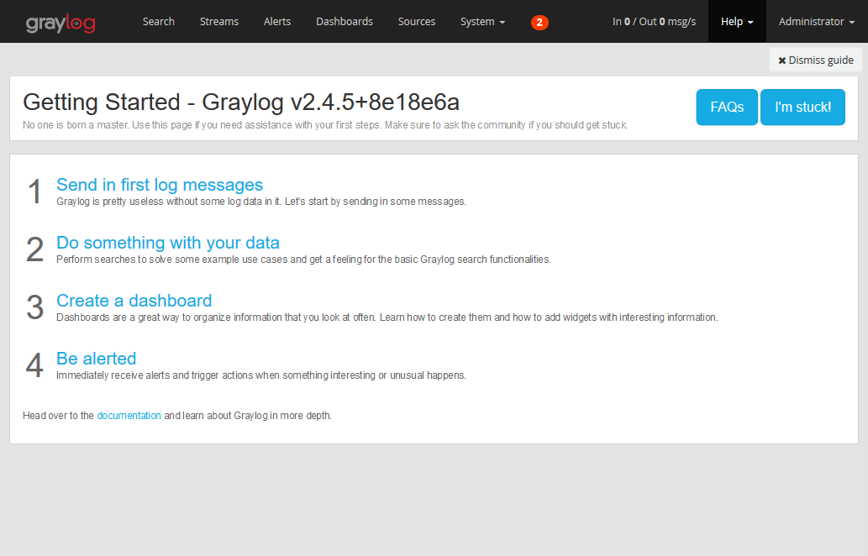This screenshot has width=868, height=556.
Task: Open Do something with your data
Action: (x=168, y=243)
